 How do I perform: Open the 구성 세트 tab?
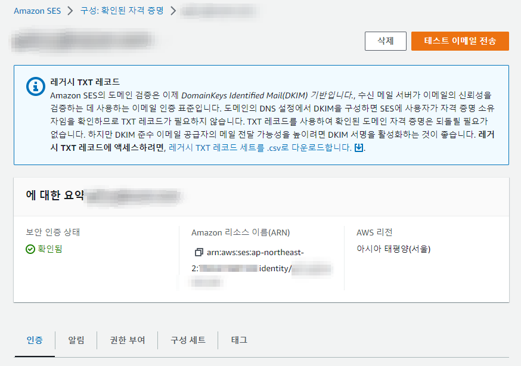click(x=188, y=340)
